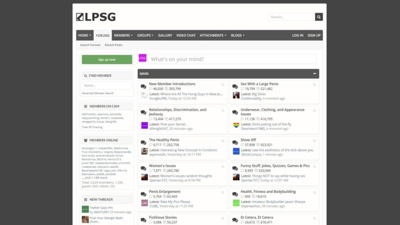
Task: Click the Find Member name field
Action: pyautogui.click(x=107, y=85)
